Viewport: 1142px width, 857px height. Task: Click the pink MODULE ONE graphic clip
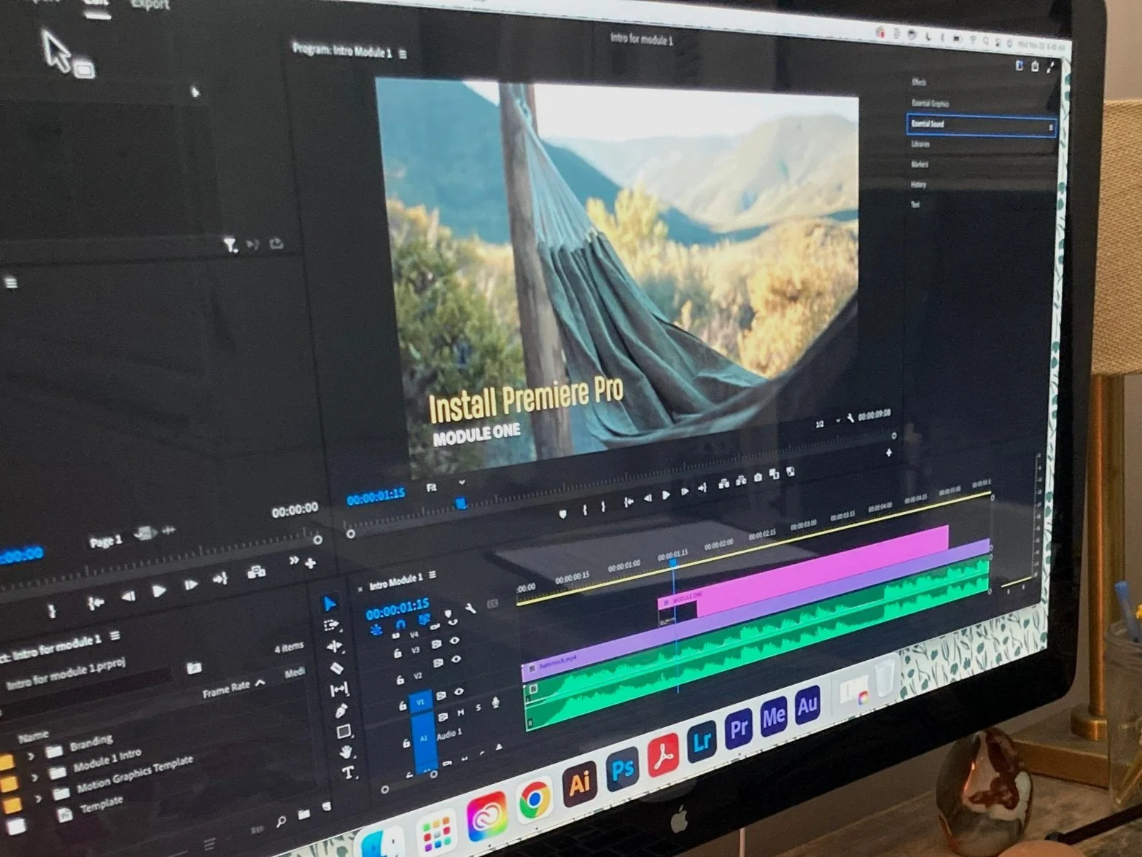804,571
